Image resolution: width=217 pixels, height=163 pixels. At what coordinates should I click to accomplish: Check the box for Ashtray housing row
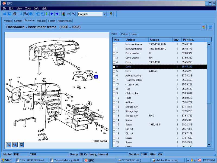[x=114, y=76]
